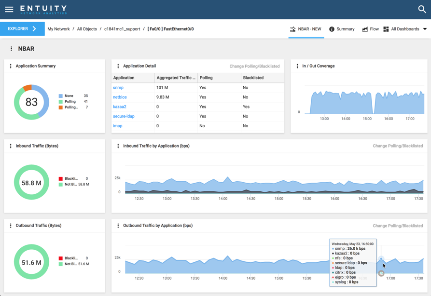Viewport: 431px width, 296px height.
Task: Open the netbios application link
Action: (120, 97)
